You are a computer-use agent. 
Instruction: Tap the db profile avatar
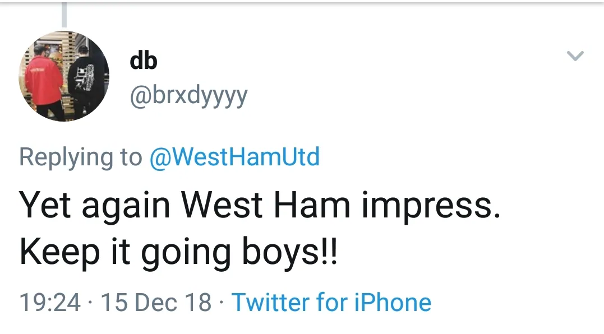(64, 76)
